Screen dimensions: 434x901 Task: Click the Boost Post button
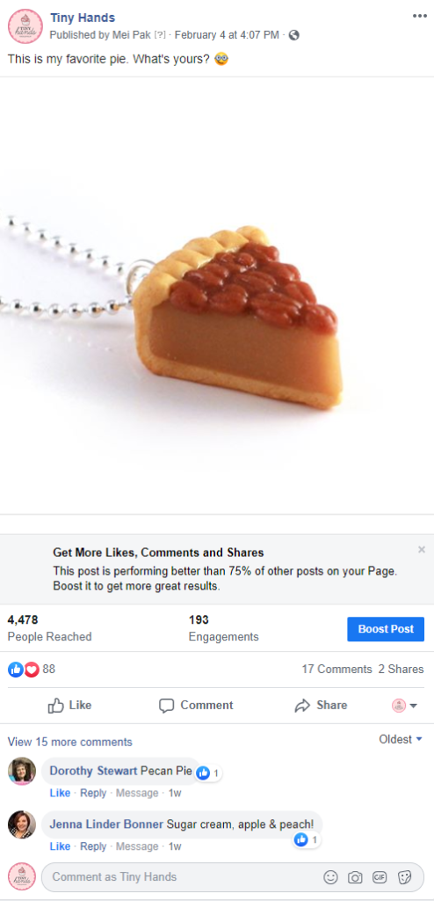(386, 629)
